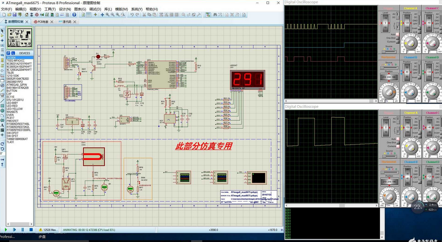
Task: Switch to the PCB布版 tab
Action: click(43, 22)
